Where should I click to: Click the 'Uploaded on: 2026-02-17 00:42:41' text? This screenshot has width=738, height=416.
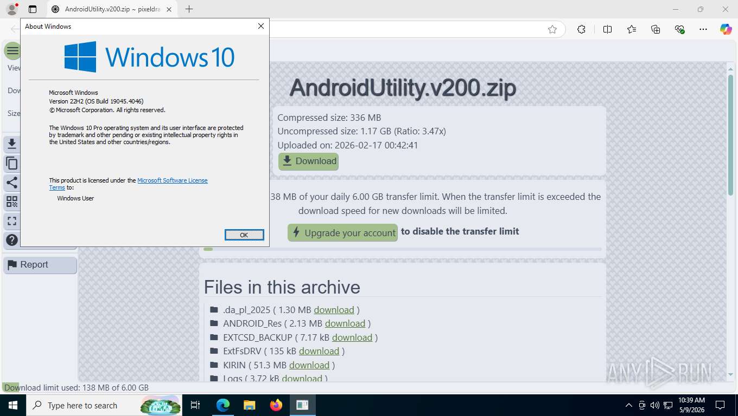click(348, 145)
